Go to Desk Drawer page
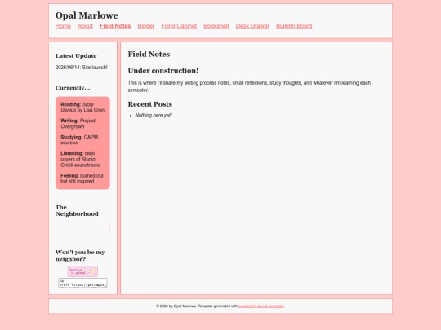Viewport: 441px width, 330px height. coord(252,26)
